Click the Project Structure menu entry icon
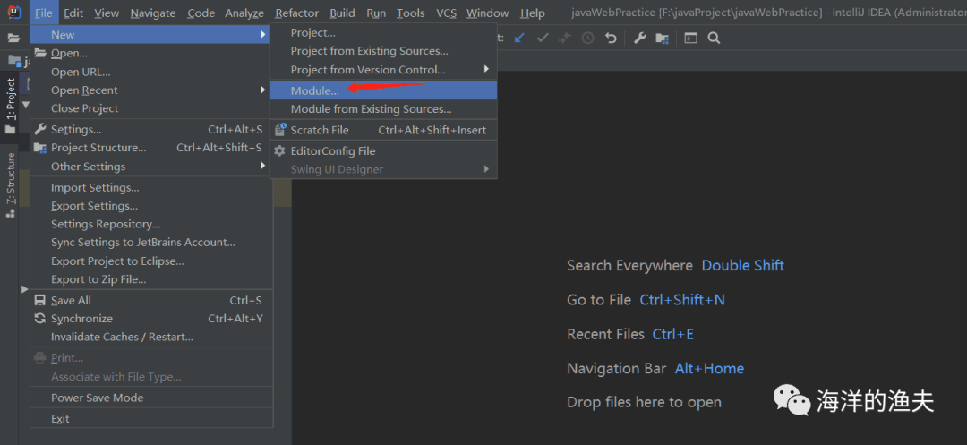The width and height of the screenshot is (967, 445). (x=40, y=148)
